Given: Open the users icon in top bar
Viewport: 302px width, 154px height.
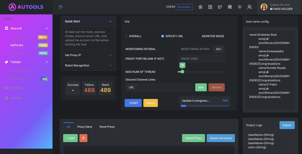Looking at the screenshot, I should pos(249,7).
